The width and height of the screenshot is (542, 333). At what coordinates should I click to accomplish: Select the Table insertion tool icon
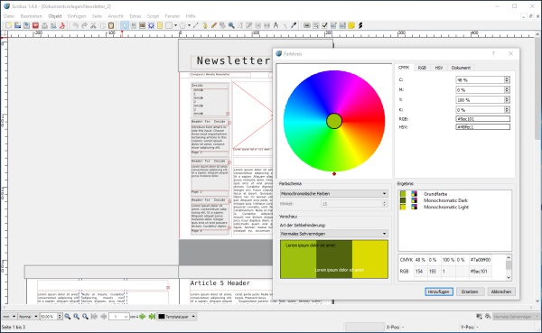tap(160, 25)
